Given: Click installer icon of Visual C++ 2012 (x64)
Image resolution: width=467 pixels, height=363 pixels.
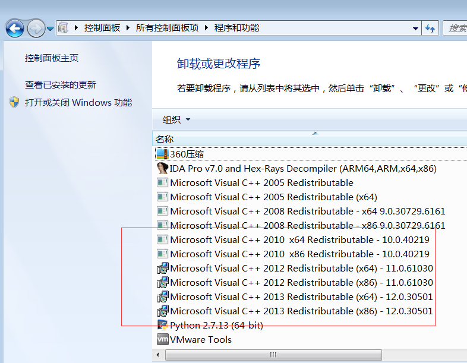Looking at the screenshot, I should tap(163, 268).
